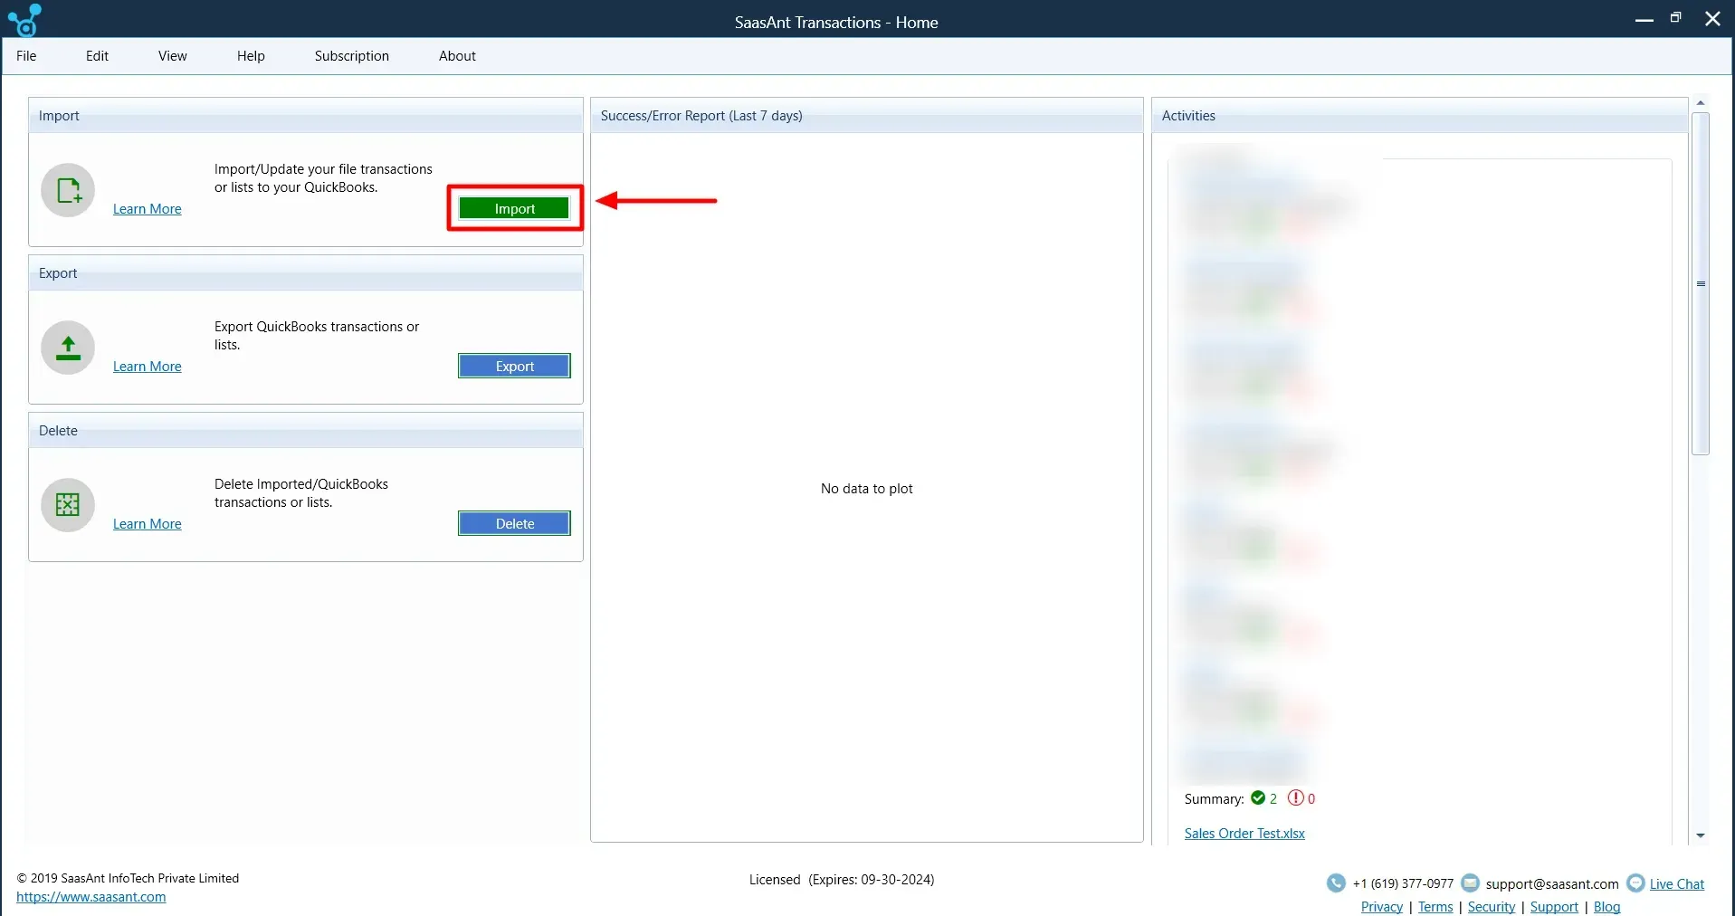This screenshot has height=916, width=1735.
Task: Minimize the SaasAnt Transactions window
Action: point(1644,19)
